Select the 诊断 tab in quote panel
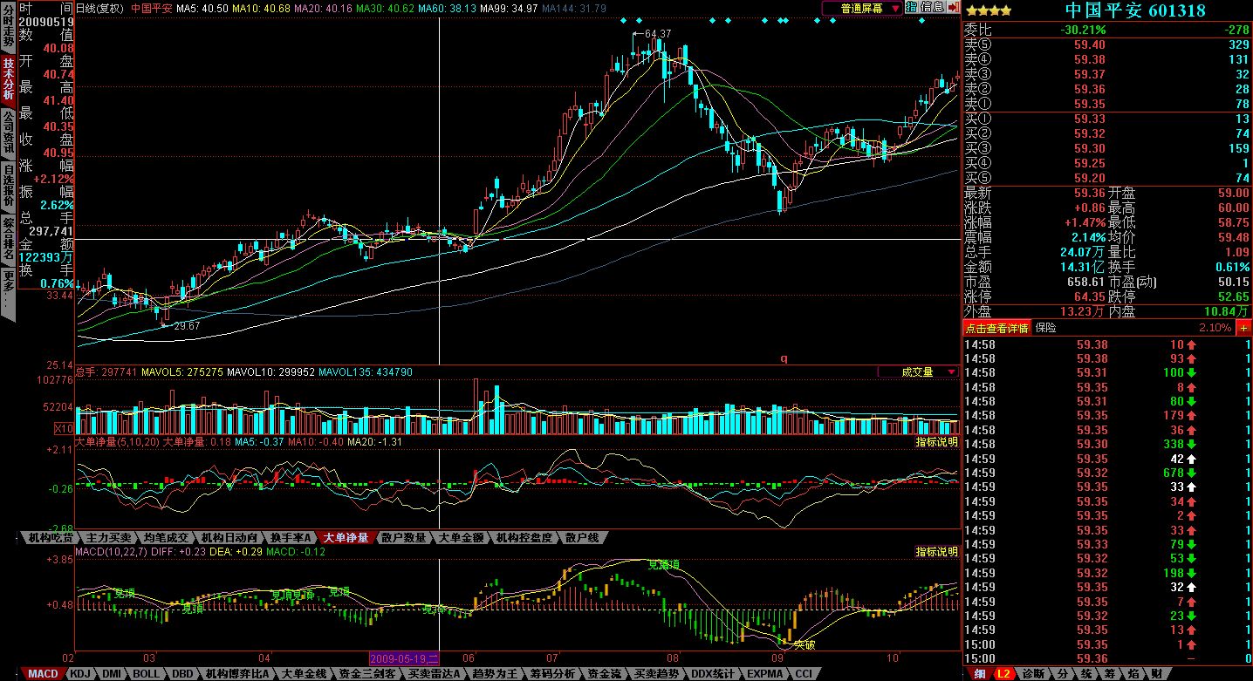Image resolution: width=1253 pixels, height=681 pixels. (1033, 674)
